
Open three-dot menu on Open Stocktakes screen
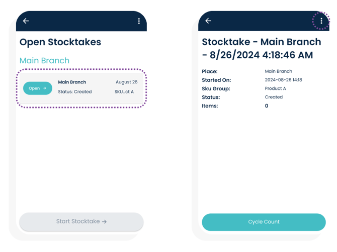pos(139,21)
